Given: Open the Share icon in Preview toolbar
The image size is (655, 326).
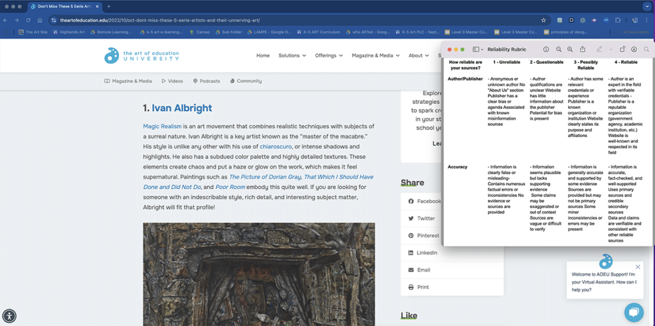Looking at the screenshot, I should coord(582,49).
